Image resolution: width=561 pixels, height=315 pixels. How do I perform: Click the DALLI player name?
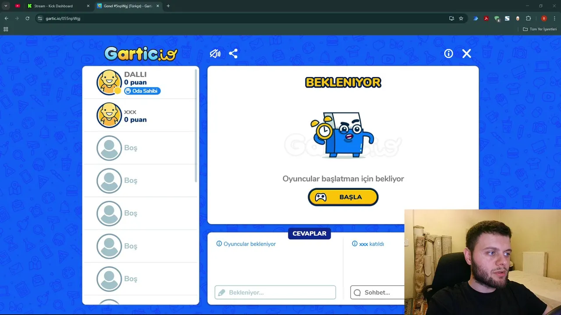pyautogui.click(x=135, y=74)
